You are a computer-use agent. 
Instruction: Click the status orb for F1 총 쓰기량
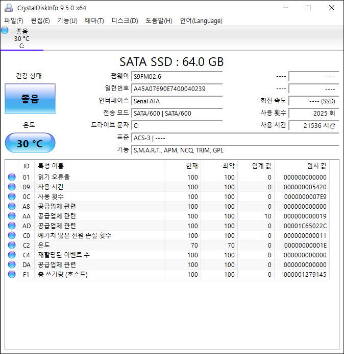12,274
